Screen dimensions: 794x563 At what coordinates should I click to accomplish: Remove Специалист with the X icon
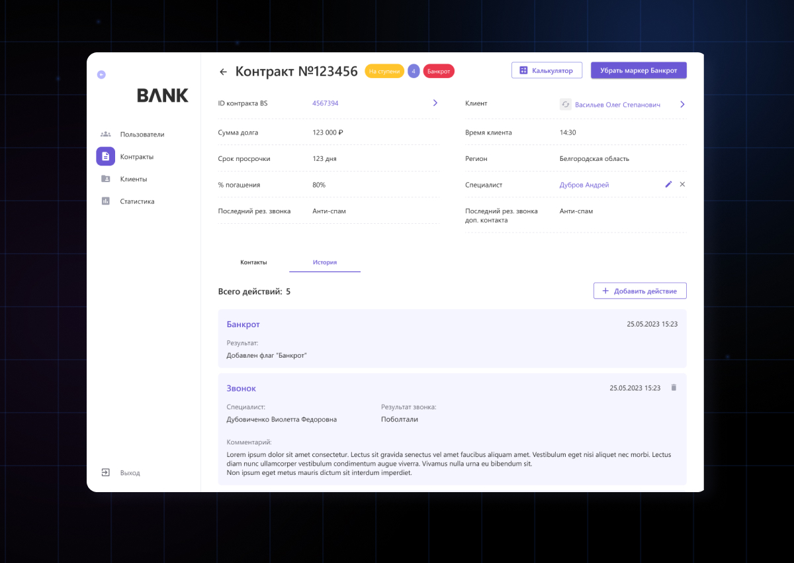pyautogui.click(x=682, y=184)
